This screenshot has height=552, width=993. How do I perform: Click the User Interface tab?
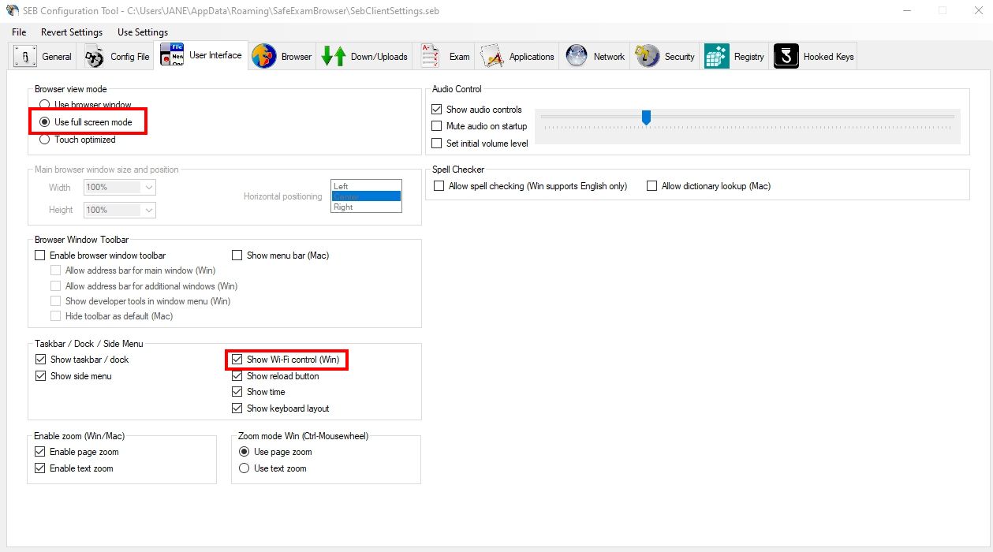click(202, 55)
